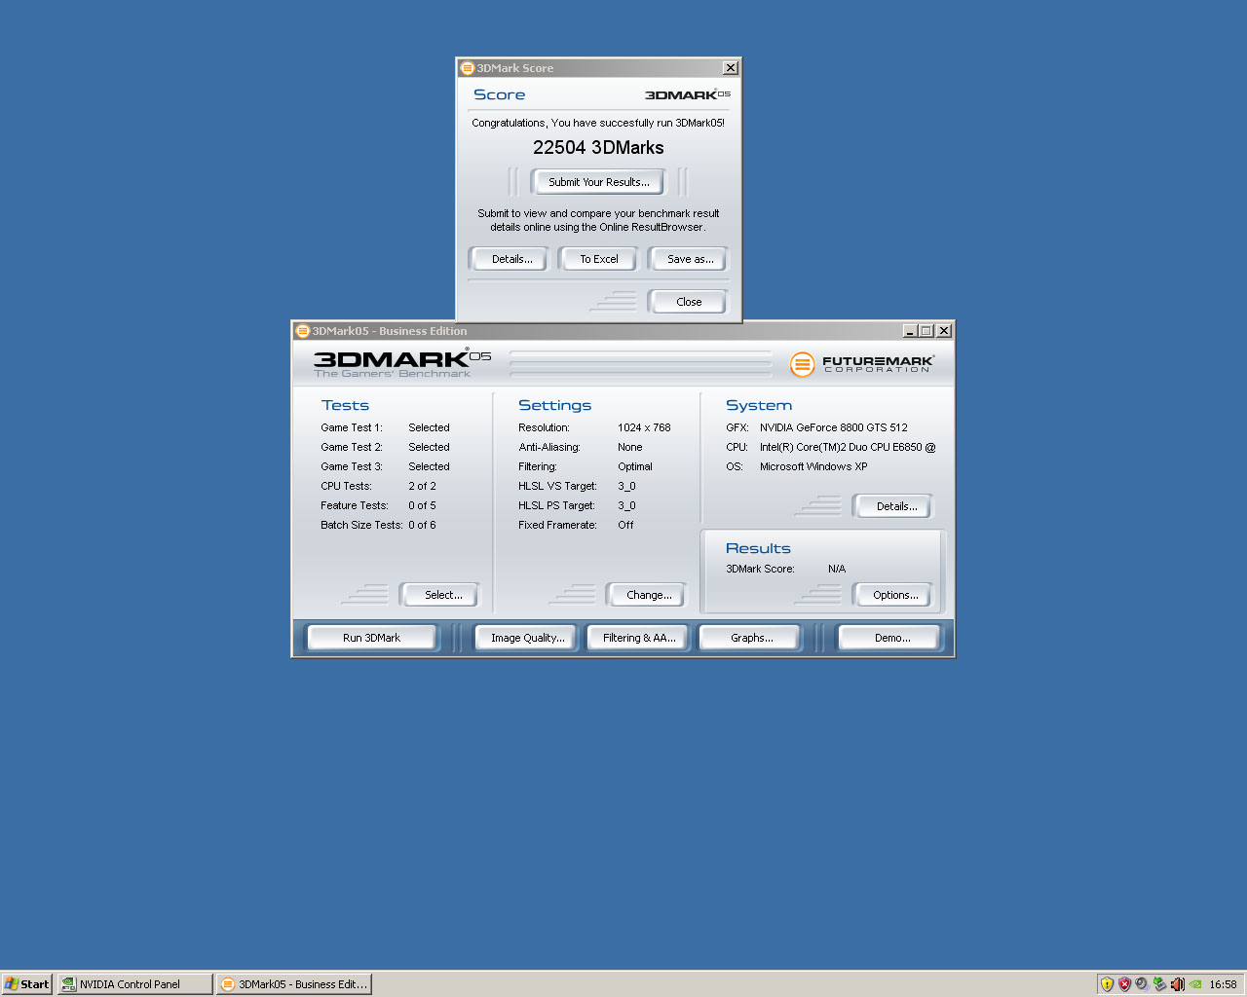Open the Image Quality tool
The height and width of the screenshot is (997, 1247).
527,638
